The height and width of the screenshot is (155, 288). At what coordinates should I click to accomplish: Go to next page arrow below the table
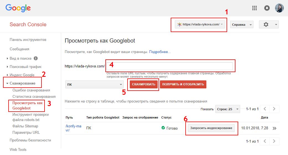pos(274,141)
